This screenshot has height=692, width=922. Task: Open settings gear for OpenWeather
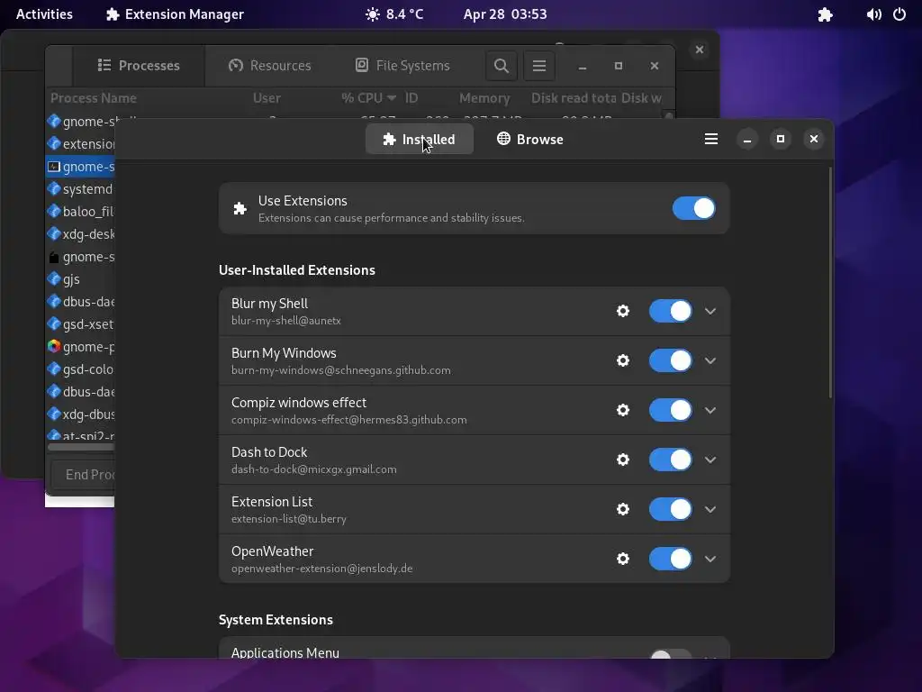[x=623, y=559]
